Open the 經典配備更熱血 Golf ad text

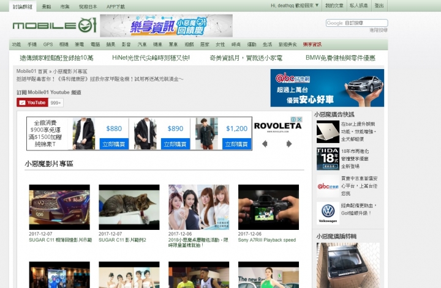pyautogui.click(x=358, y=209)
